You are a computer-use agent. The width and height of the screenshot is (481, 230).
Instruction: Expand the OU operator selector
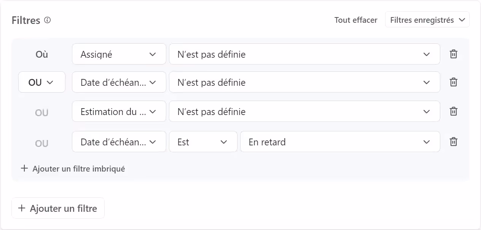click(x=42, y=82)
